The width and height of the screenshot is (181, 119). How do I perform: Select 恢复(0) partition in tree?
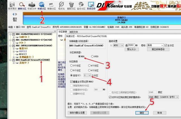pos(23,49)
